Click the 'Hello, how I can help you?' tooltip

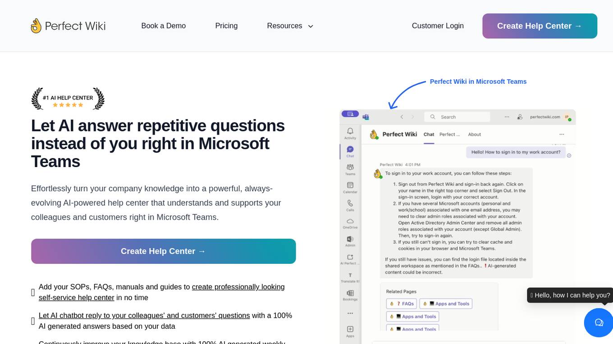click(570, 295)
